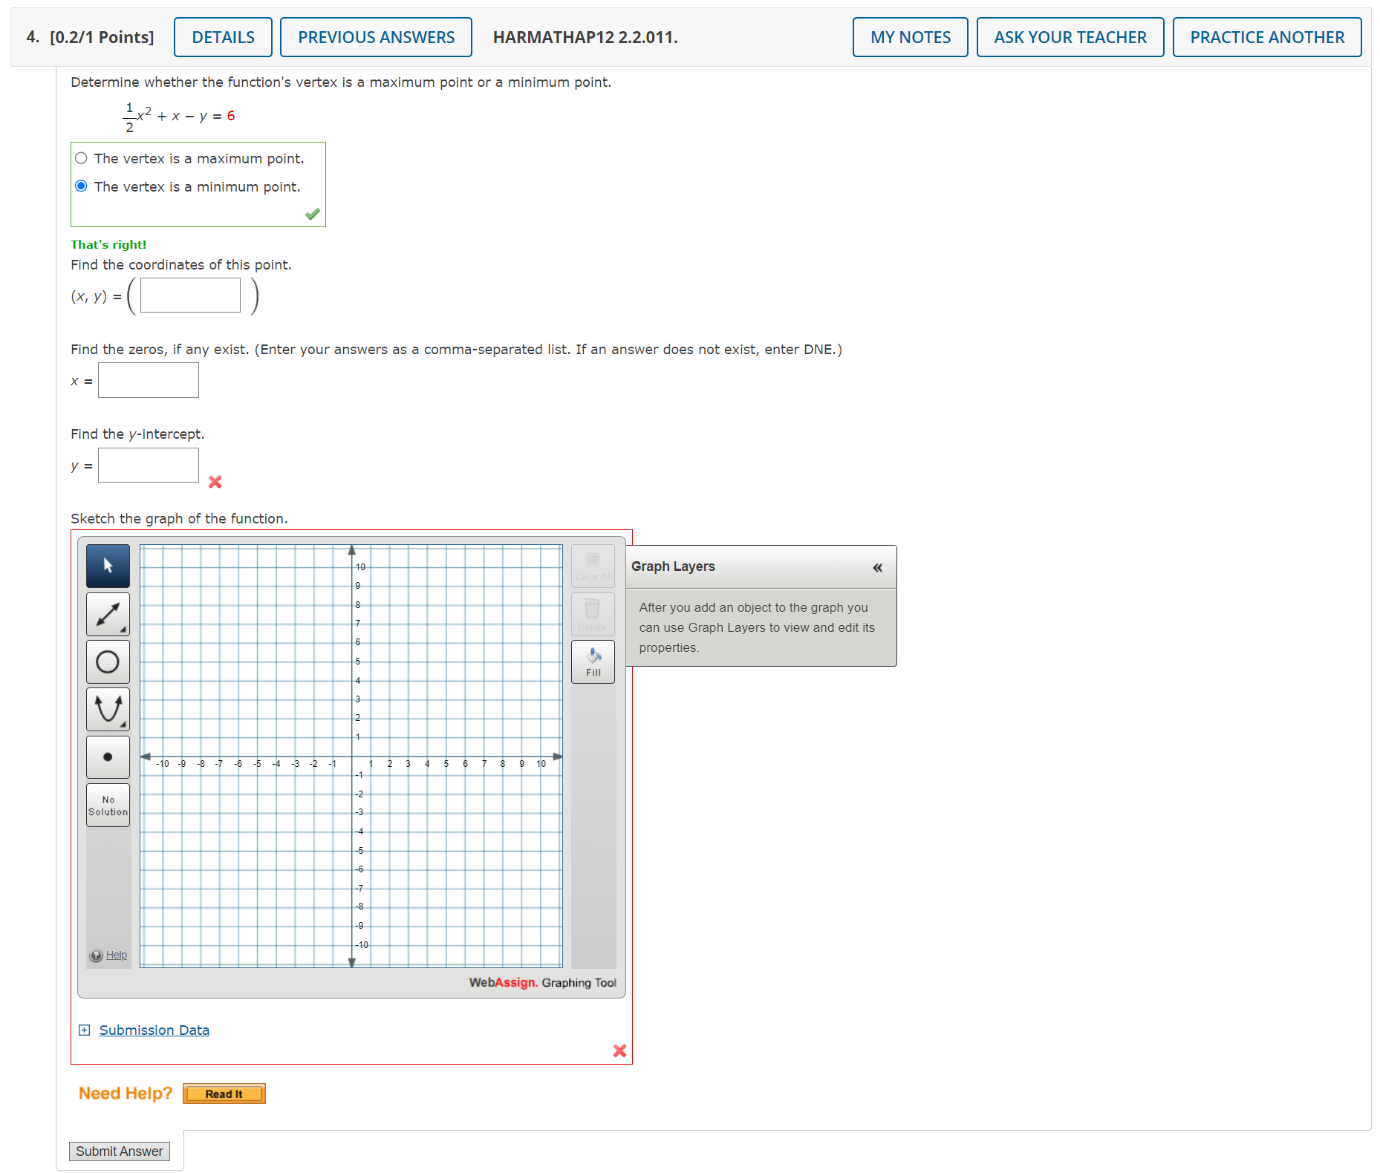Image resolution: width=1380 pixels, height=1173 pixels.
Task: Collapse the Graph Layers panel
Action: (877, 567)
